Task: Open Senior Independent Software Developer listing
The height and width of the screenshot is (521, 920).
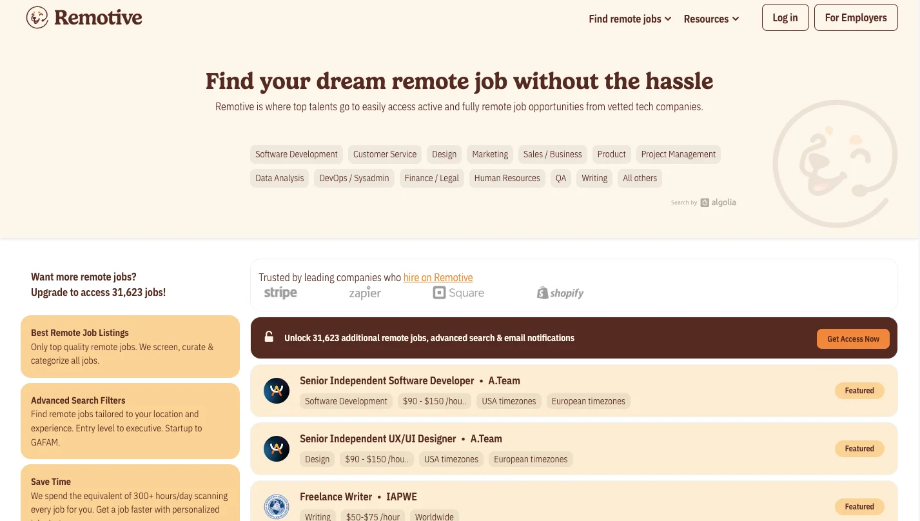Action: [x=387, y=380]
